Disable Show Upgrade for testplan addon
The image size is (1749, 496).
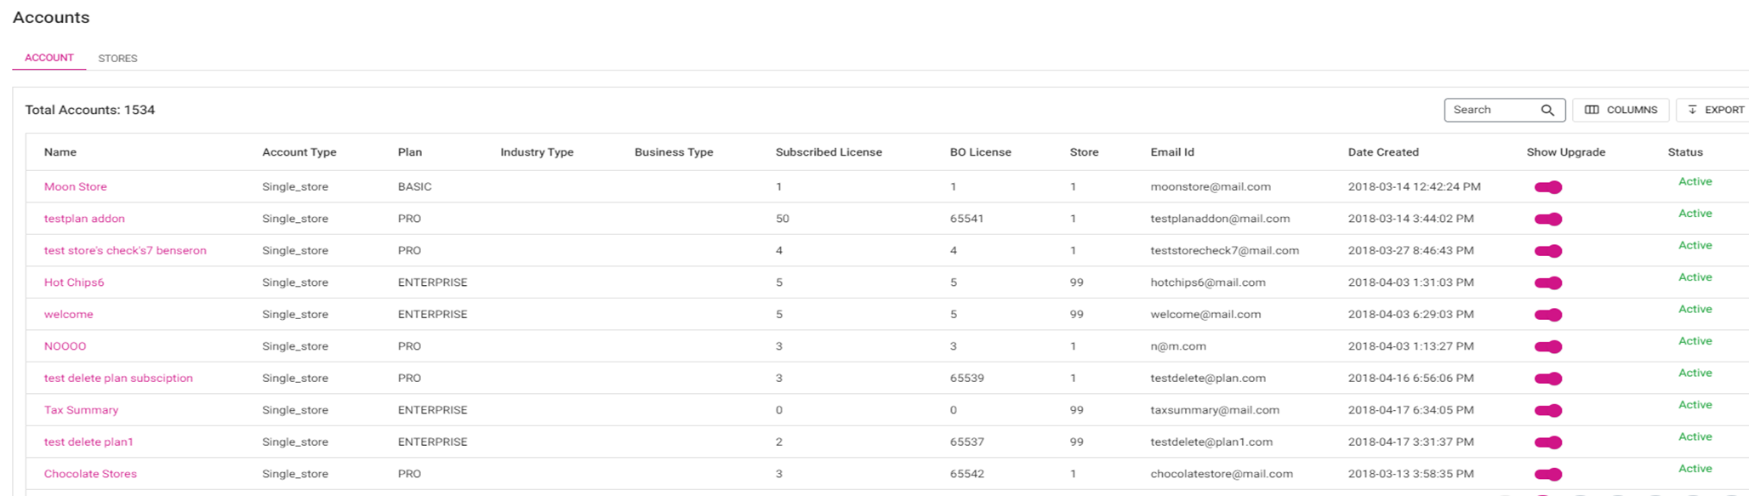pyautogui.click(x=1547, y=219)
